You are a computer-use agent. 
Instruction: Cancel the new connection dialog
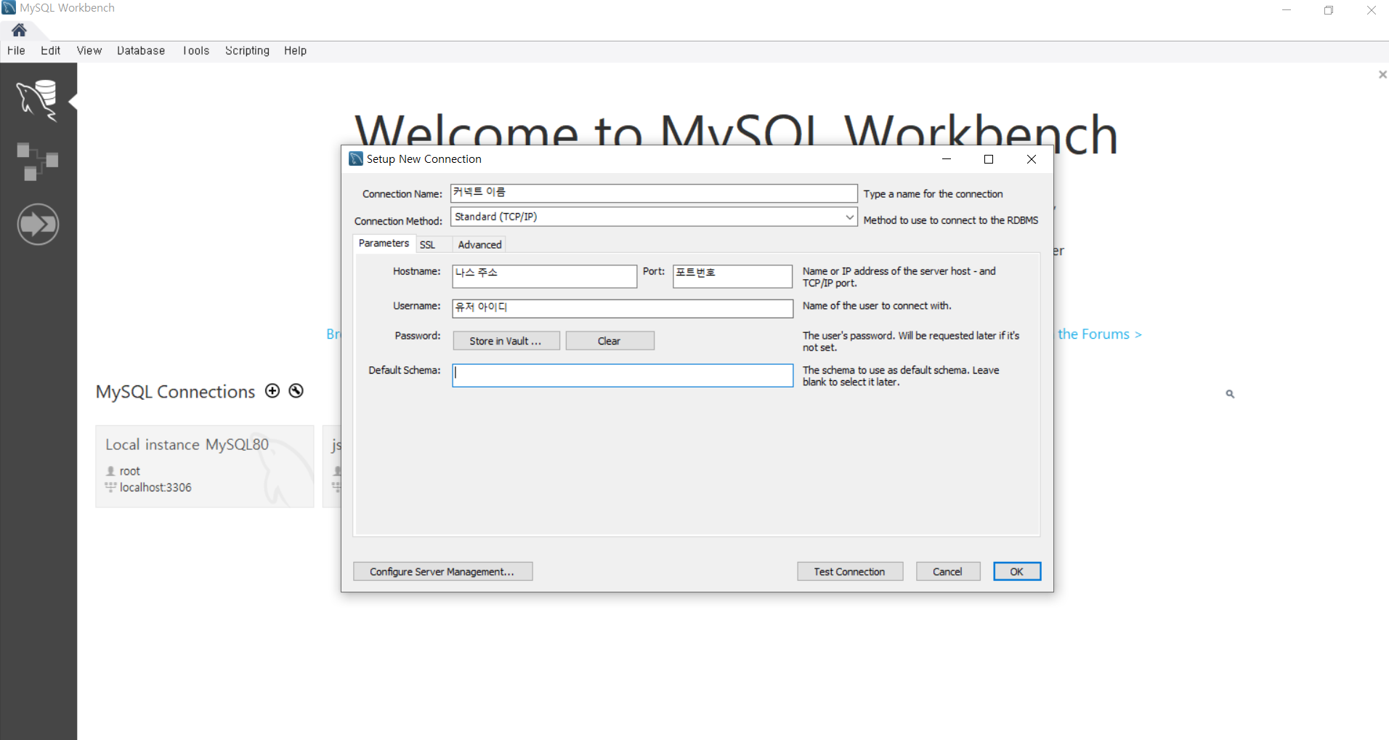948,571
